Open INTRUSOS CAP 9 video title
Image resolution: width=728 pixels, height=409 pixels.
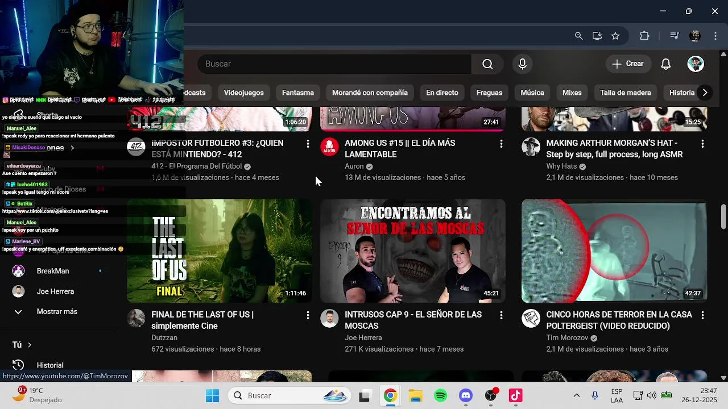[413, 320]
